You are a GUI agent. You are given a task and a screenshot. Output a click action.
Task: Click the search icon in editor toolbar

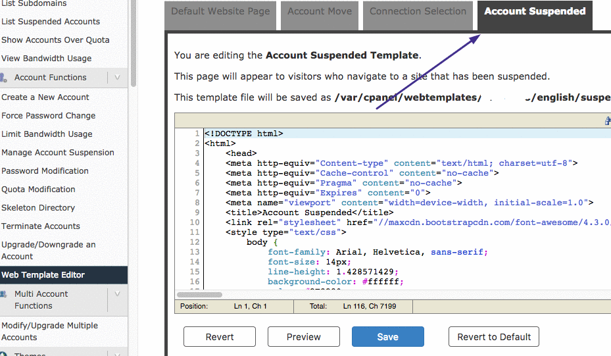607,121
